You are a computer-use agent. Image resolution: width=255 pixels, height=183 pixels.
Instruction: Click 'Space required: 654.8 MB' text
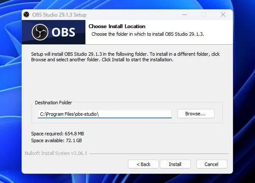pos(57,134)
